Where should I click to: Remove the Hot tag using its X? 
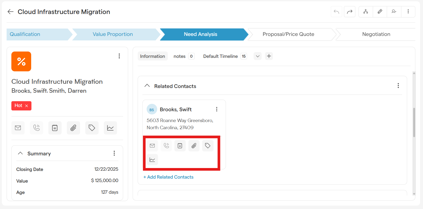26,106
